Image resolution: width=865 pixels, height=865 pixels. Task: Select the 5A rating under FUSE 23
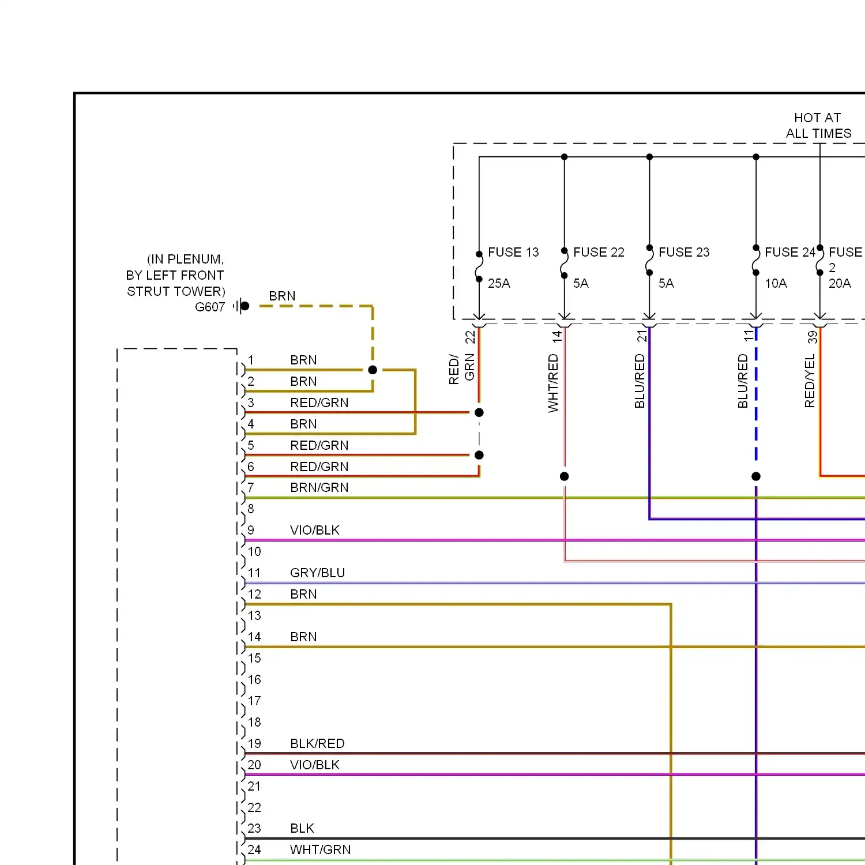[666, 283]
